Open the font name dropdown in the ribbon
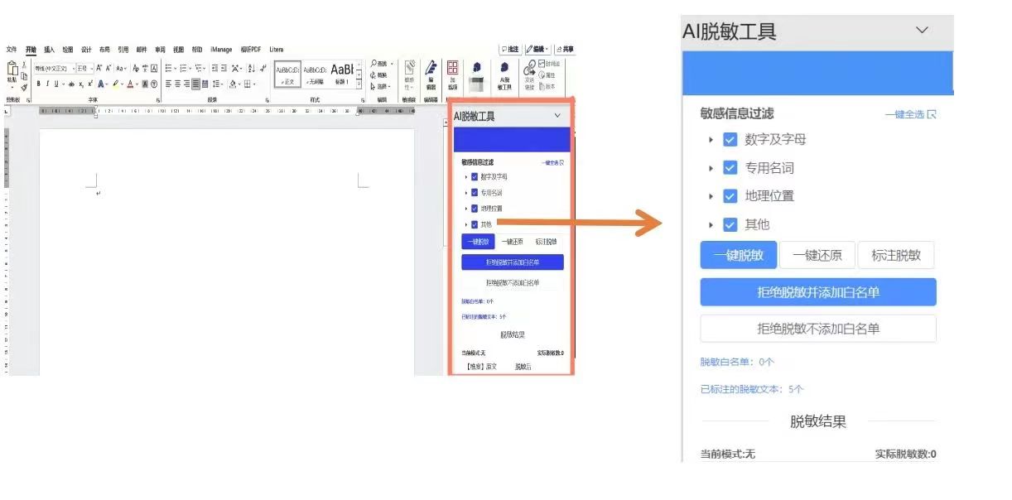 pos(72,69)
